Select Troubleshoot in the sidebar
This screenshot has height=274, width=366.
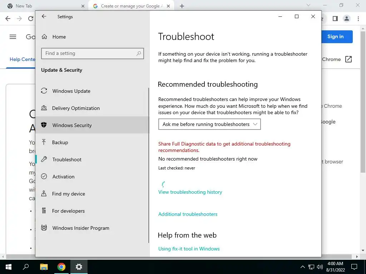click(92, 159)
